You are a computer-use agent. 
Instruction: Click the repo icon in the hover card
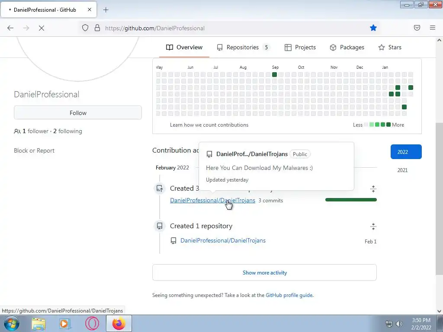tap(209, 154)
